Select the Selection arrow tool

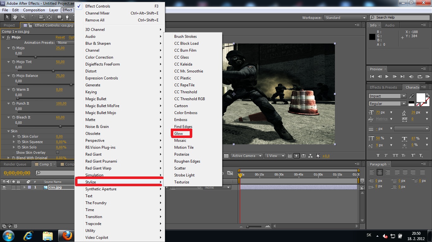[x=8, y=17]
